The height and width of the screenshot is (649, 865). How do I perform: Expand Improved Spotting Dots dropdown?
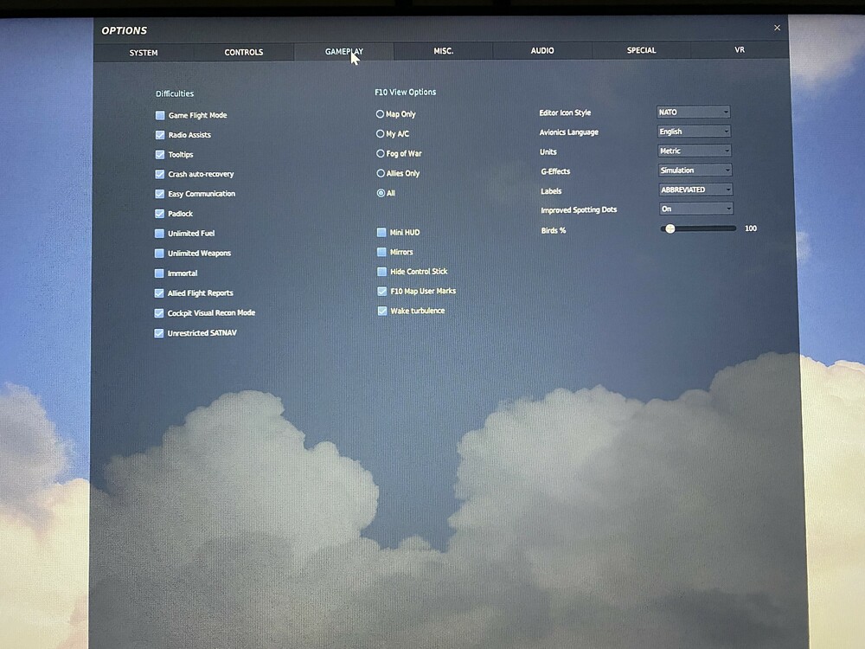pos(696,209)
